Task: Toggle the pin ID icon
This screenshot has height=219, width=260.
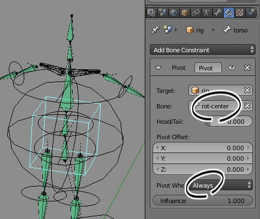Action: (x=155, y=30)
